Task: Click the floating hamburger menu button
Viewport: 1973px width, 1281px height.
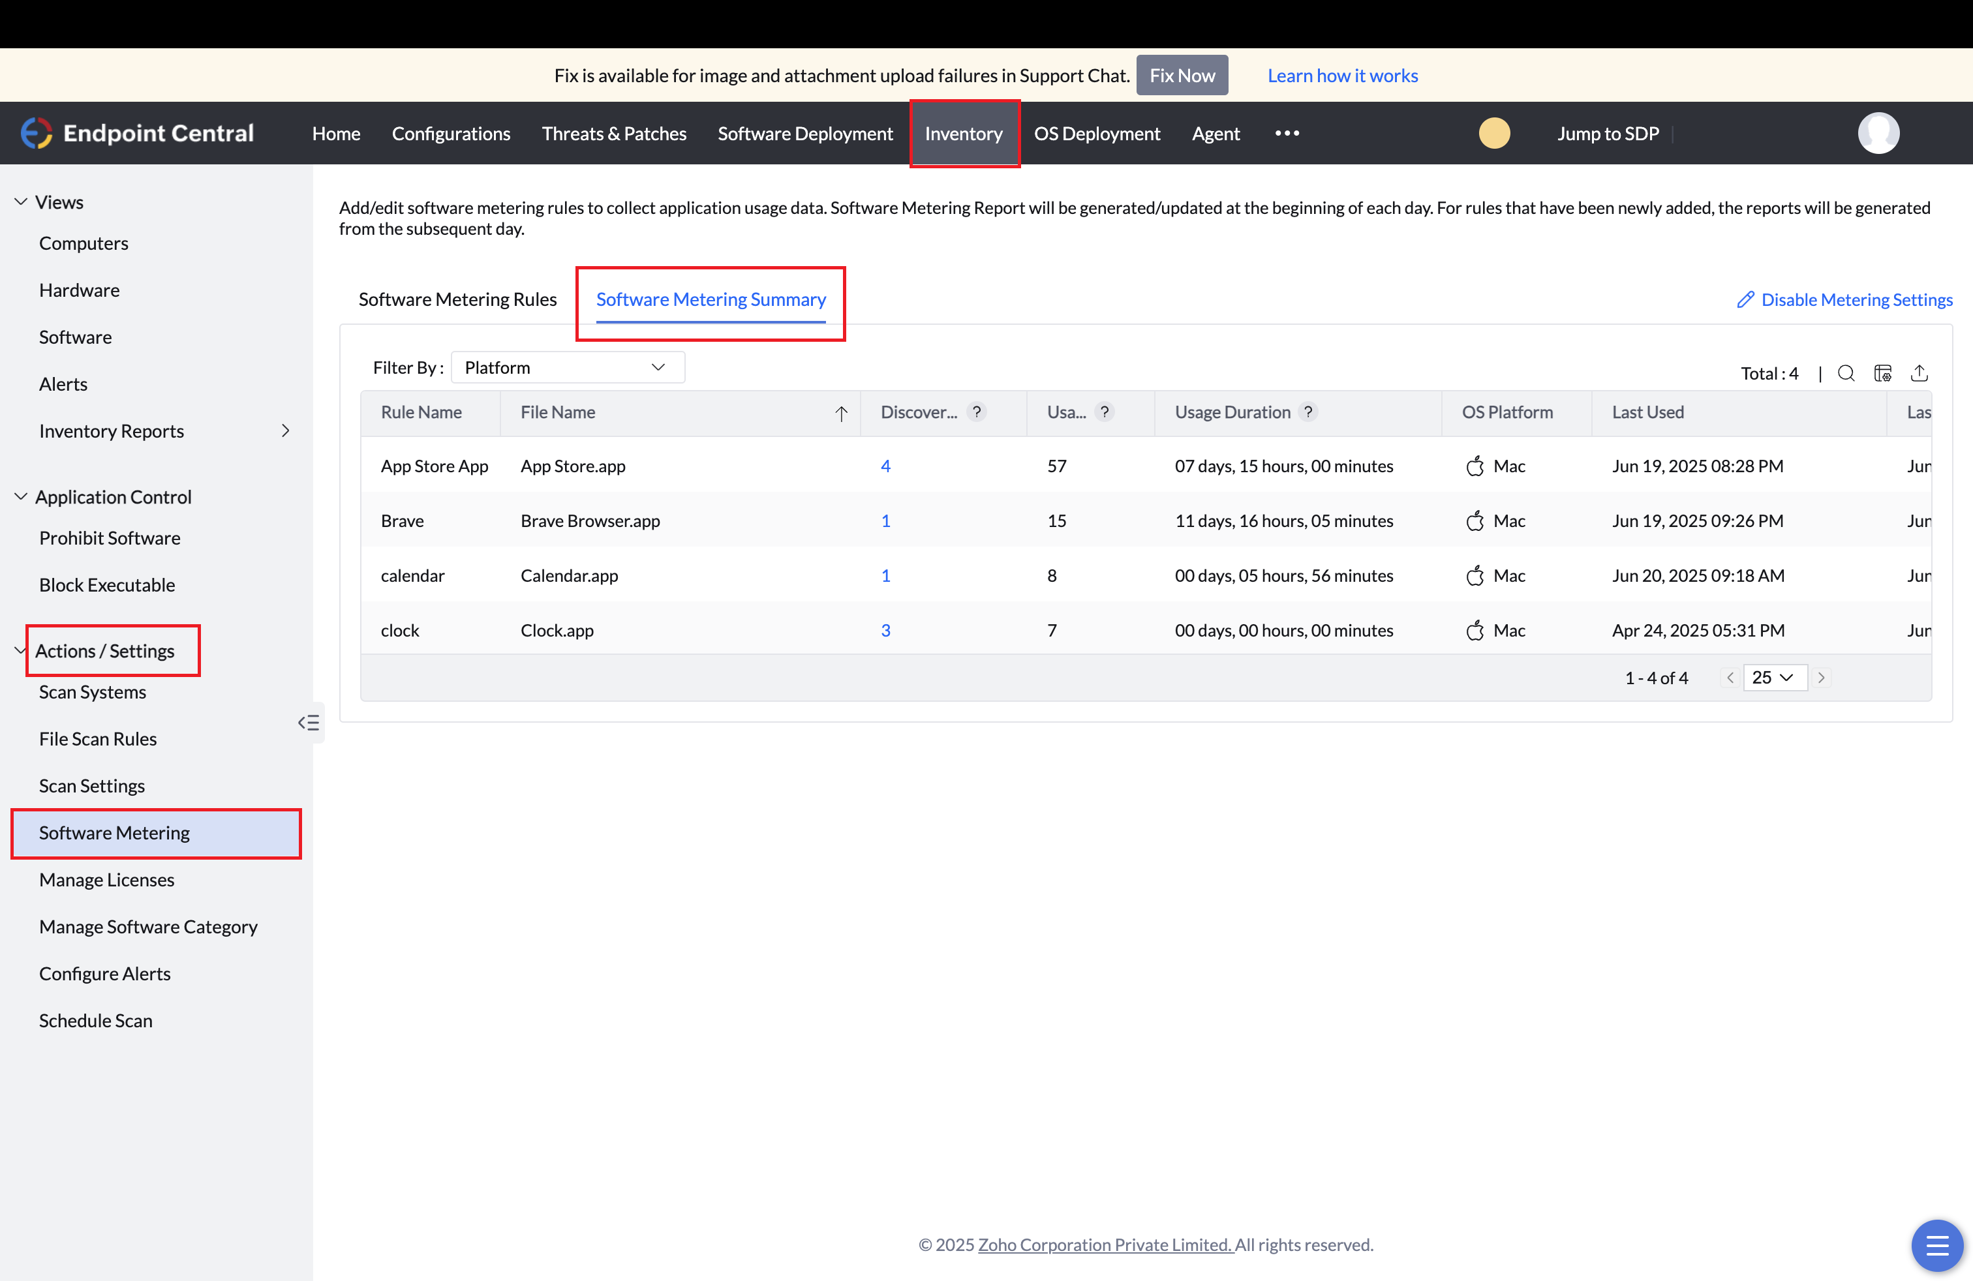Action: pos(1936,1244)
